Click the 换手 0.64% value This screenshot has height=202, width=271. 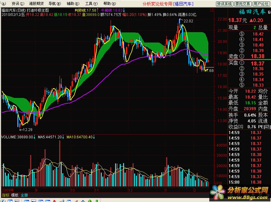(x=250, y=115)
